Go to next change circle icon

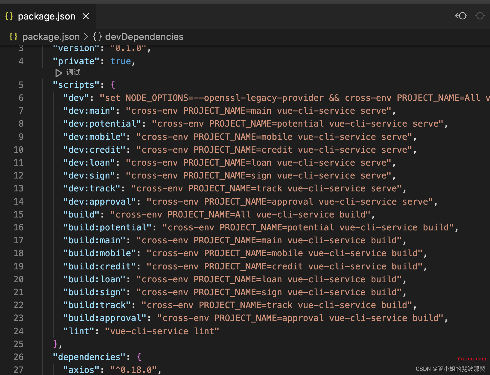pyautogui.click(x=480, y=16)
